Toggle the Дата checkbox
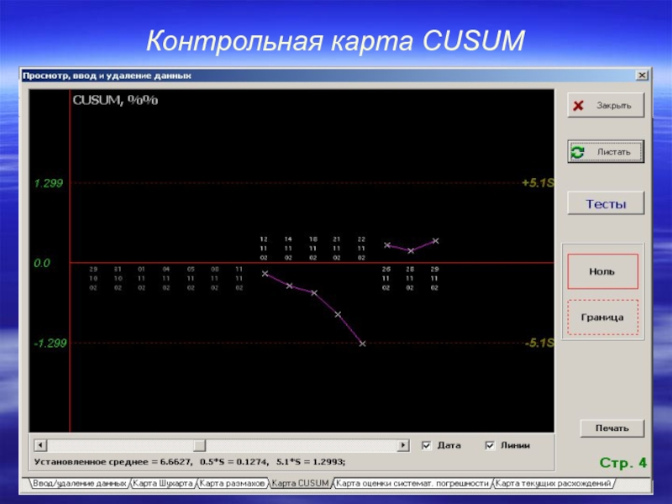Viewport: 672px width, 504px height. point(427,445)
